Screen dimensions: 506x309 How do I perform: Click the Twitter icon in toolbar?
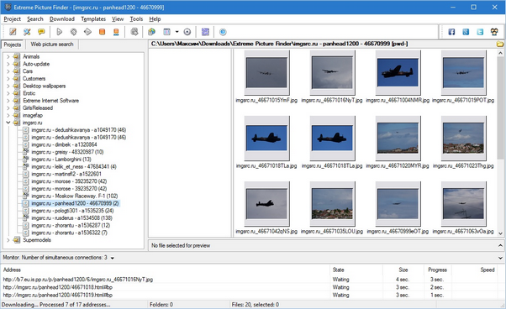pos(480,32)
